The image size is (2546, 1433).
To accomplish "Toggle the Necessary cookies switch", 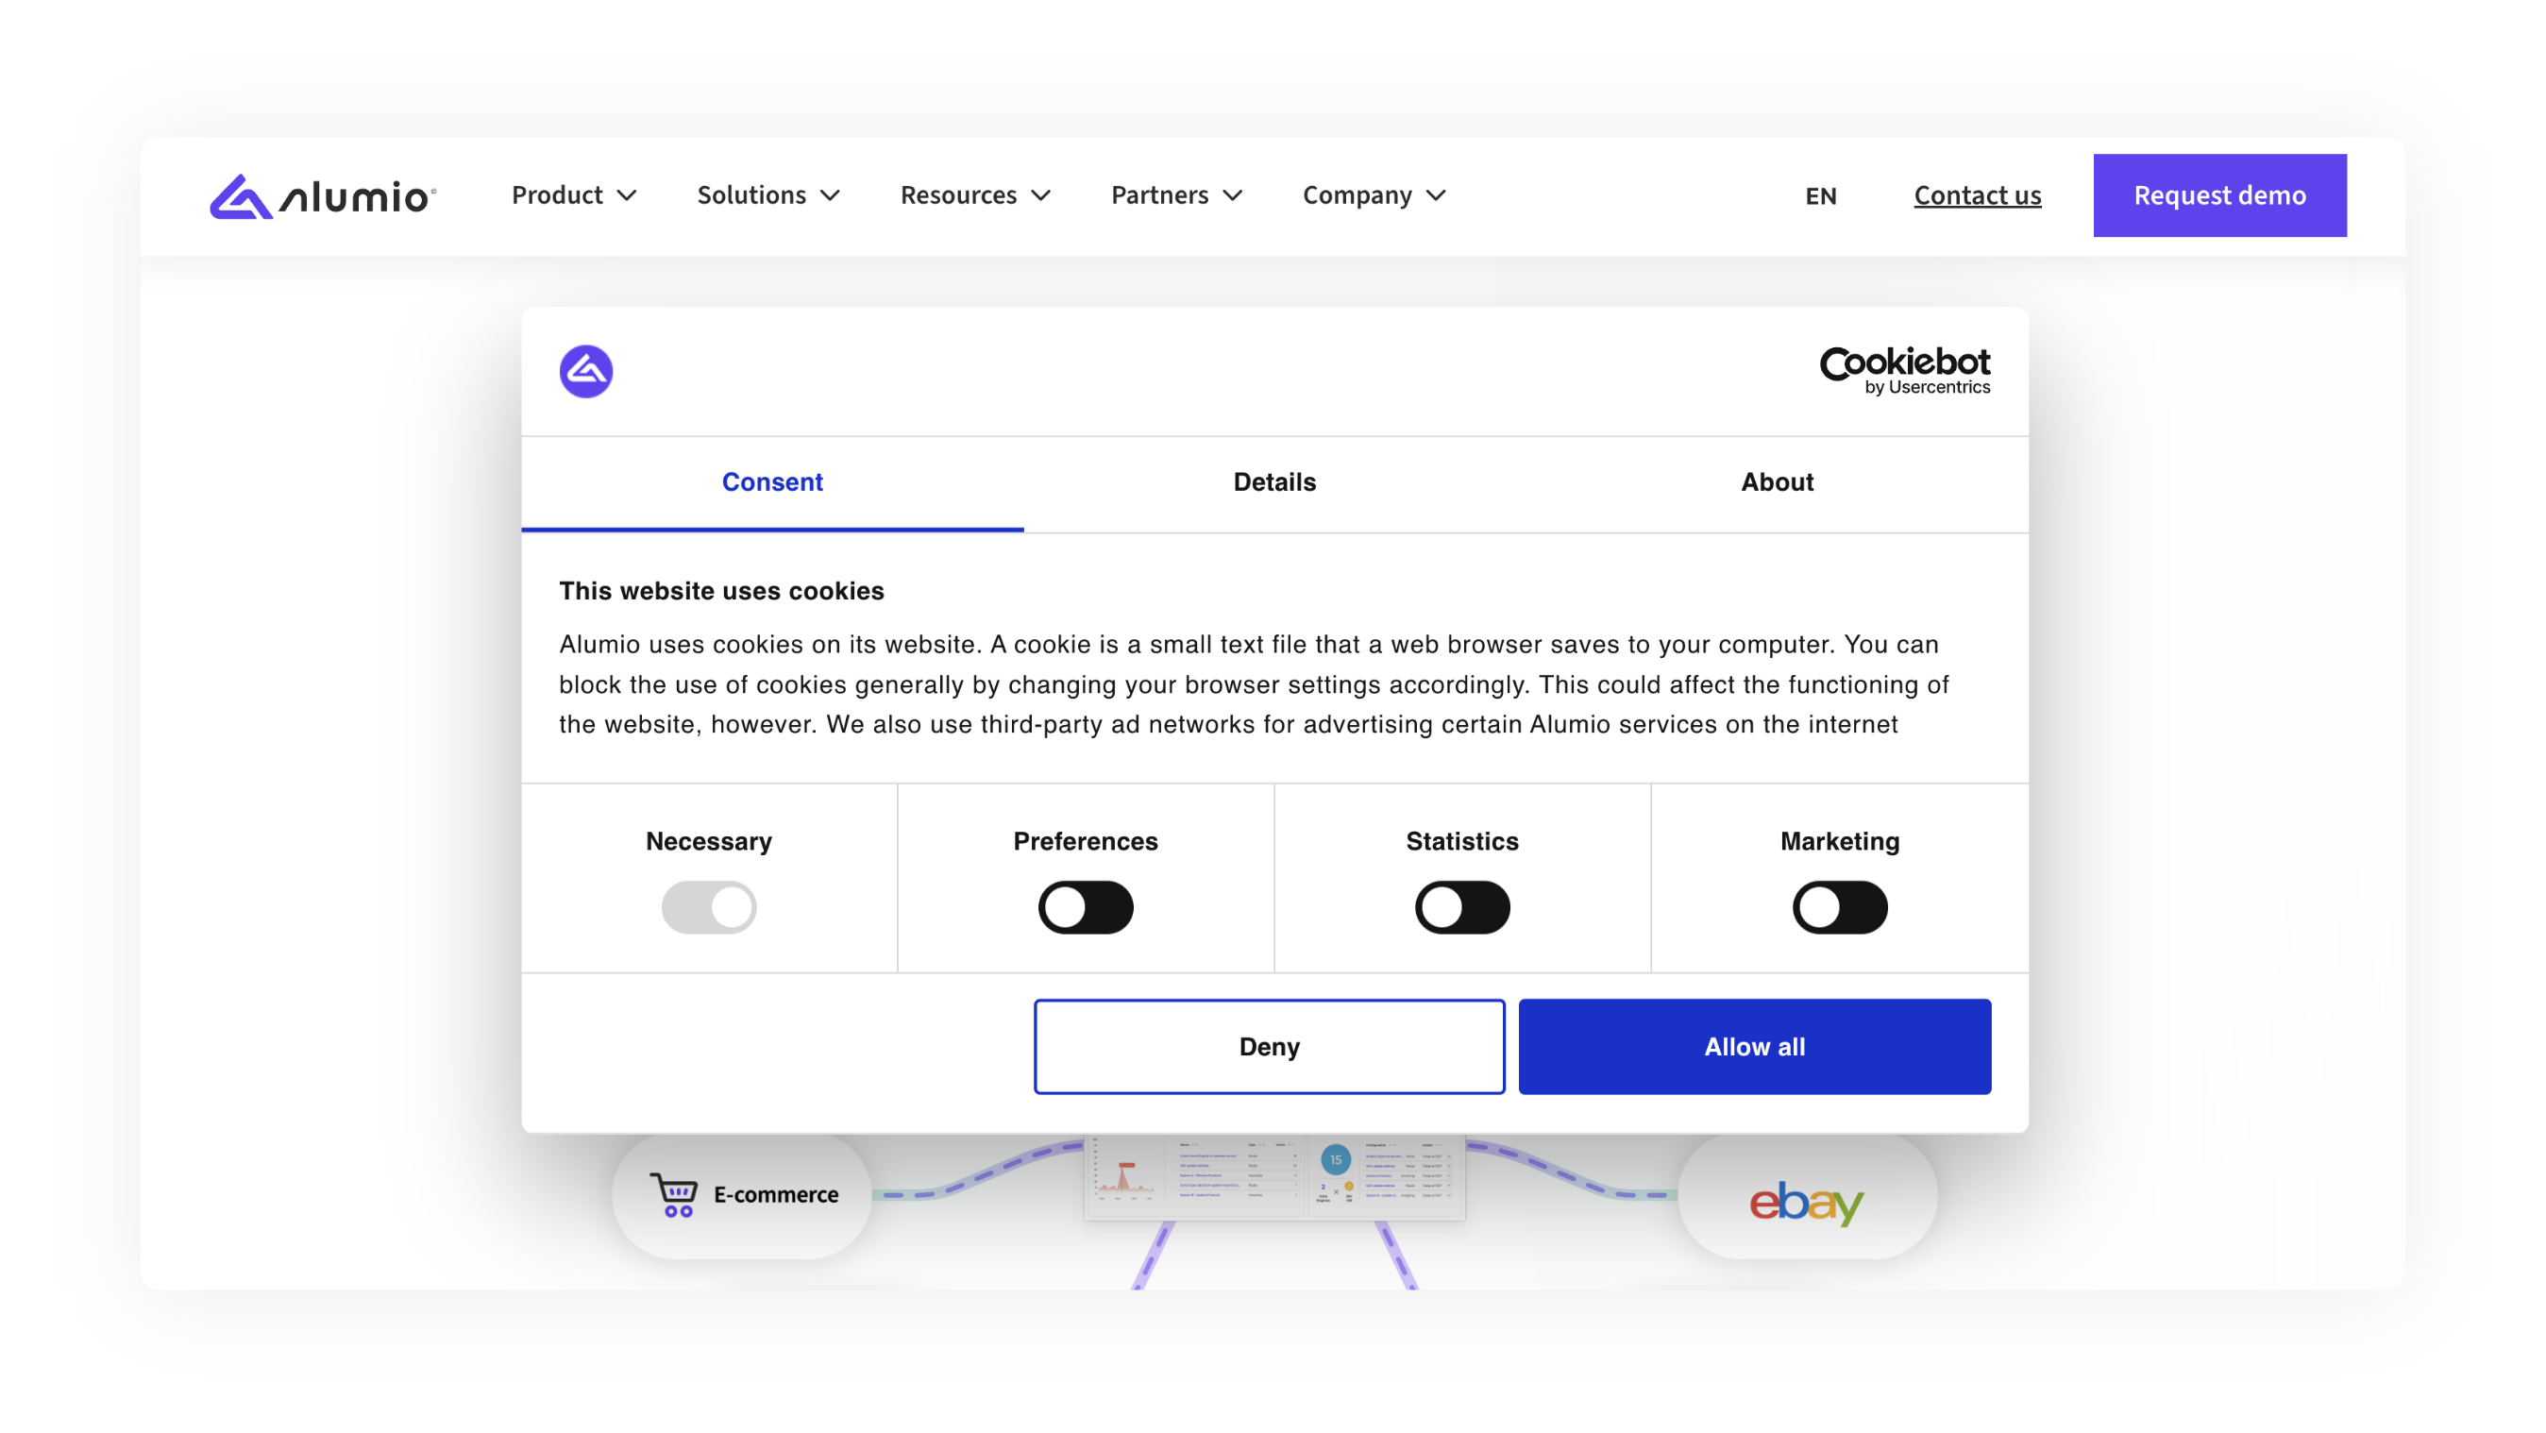I will 709,907.
